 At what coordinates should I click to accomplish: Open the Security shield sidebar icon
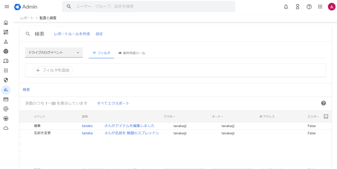click(x=6, y=80)
